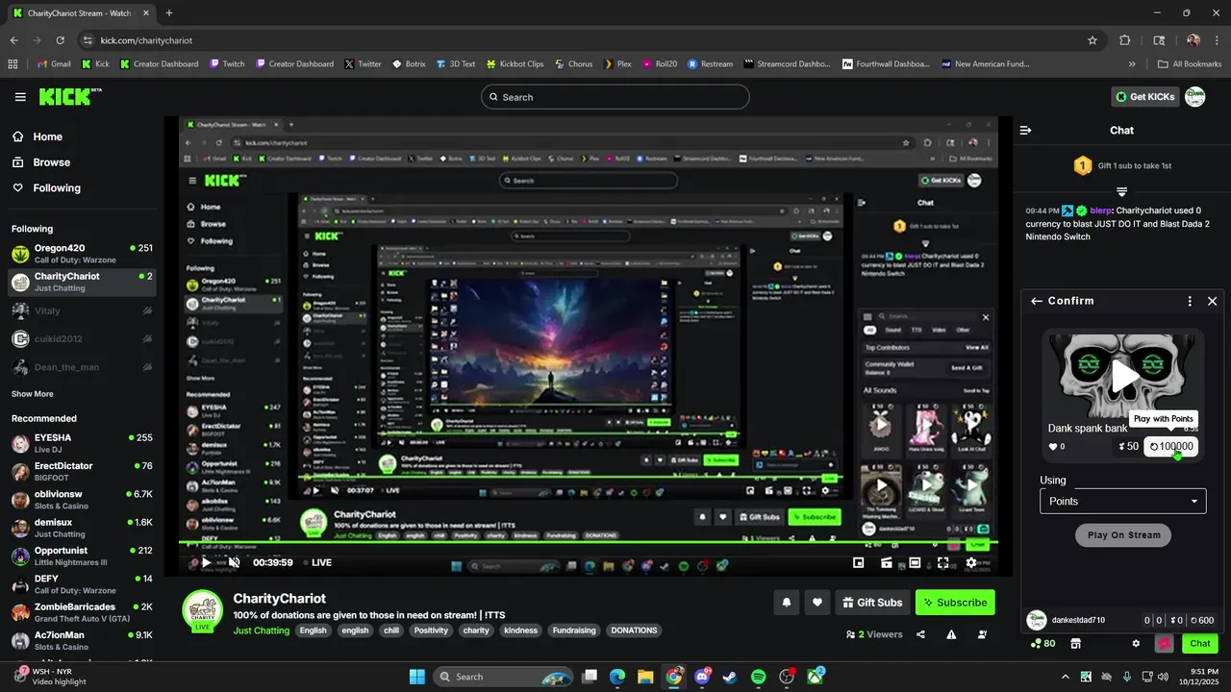
Task: Open Confirm panel three-dot menu
Action: tap(1190, 301)
